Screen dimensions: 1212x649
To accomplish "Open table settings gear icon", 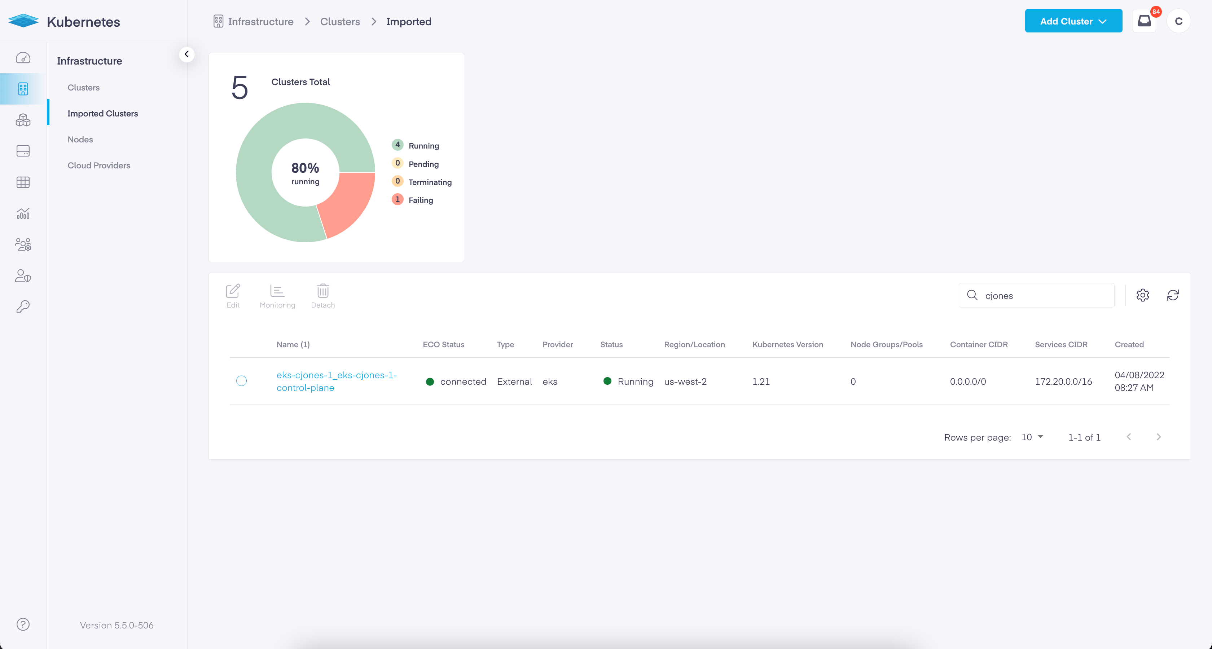I will (1143, 295).
